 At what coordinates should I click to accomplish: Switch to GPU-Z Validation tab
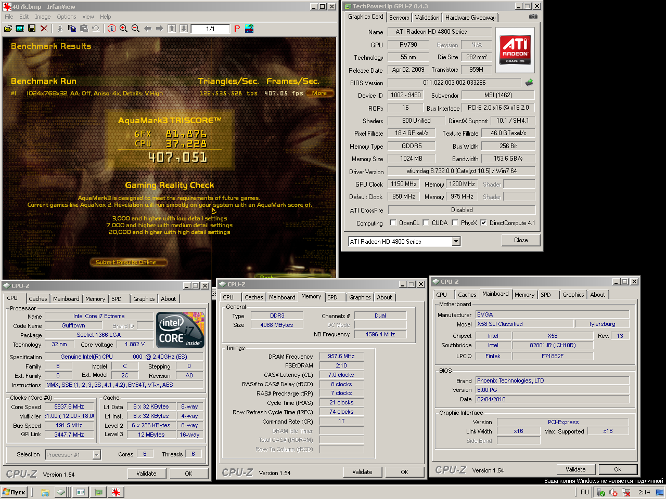point(427,18)
